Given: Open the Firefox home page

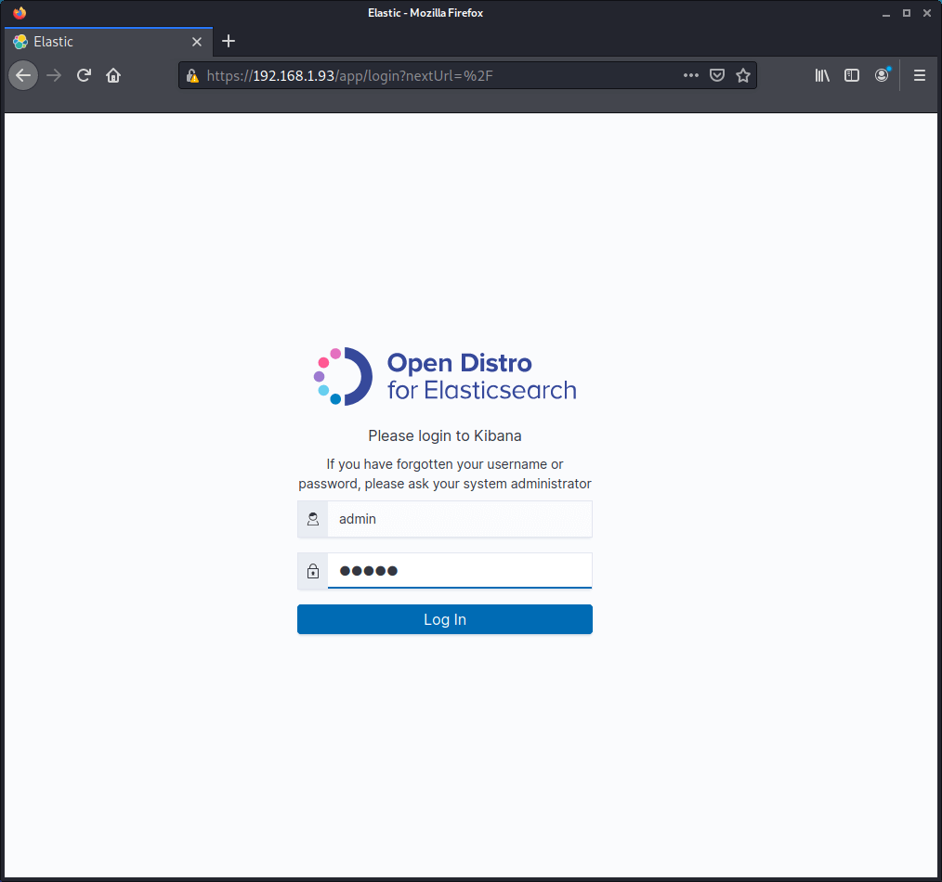Looking at the screenshot, I should [113, 75].
